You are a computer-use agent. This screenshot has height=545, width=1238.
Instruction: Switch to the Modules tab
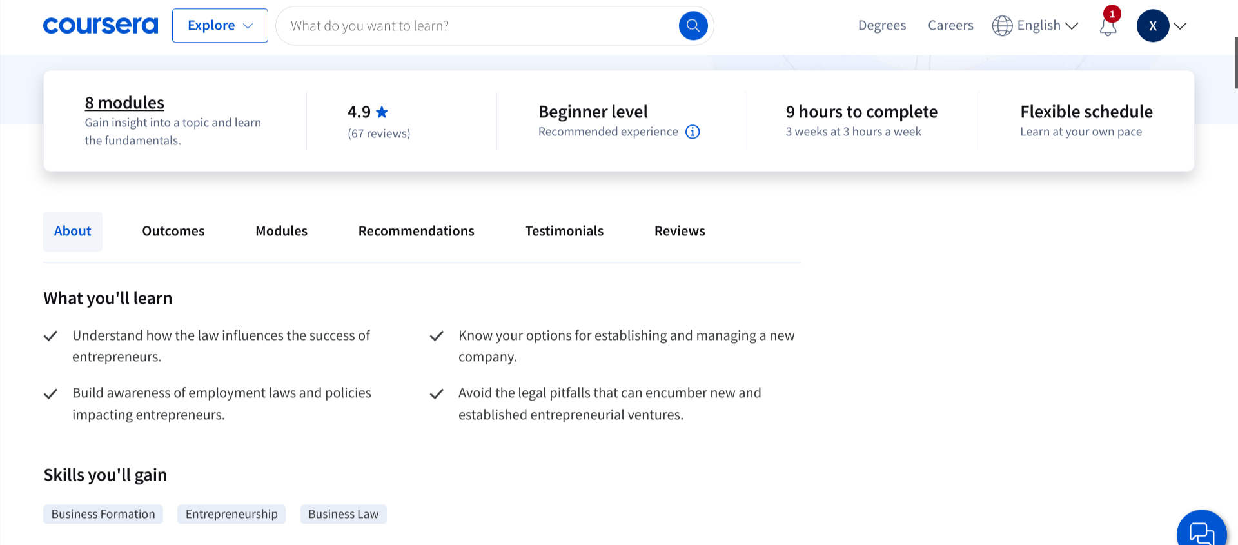(x=281, y=231)
